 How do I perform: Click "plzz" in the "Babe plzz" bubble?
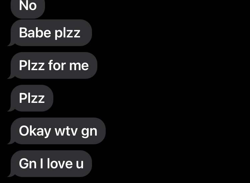tap(67, 33)
